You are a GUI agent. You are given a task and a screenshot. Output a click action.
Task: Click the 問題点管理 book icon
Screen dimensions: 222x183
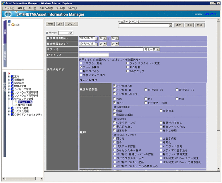point(12,86)
